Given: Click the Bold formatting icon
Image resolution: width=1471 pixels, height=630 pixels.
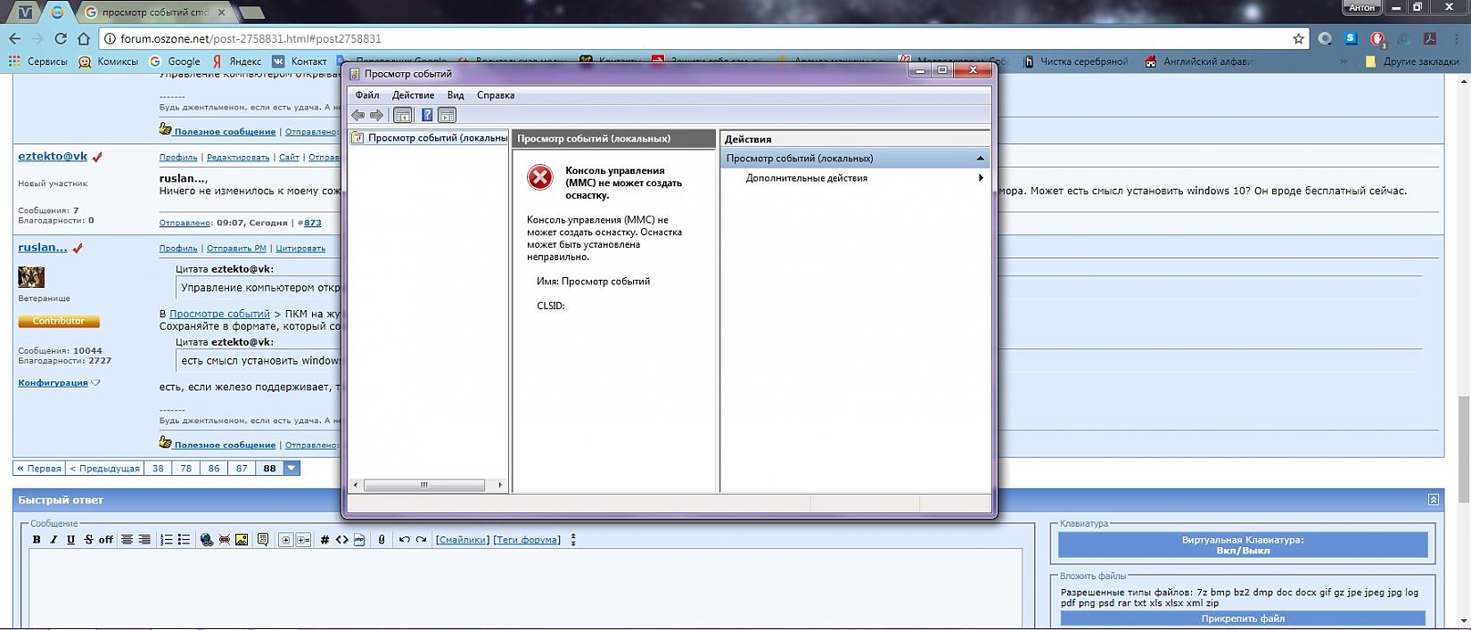Looking at the screenshot, I should coord(37,540).
